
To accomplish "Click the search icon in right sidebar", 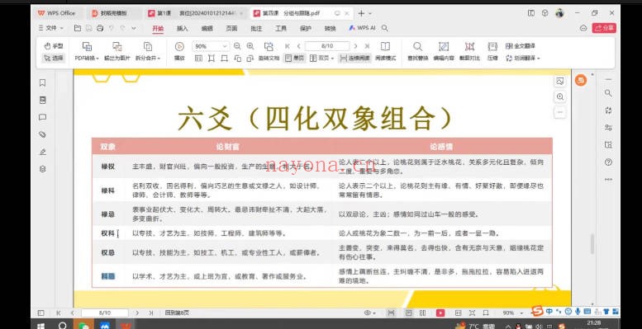I will point(608,94).
